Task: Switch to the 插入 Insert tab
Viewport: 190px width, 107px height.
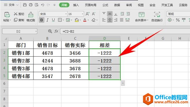Action: click(76, 5)
